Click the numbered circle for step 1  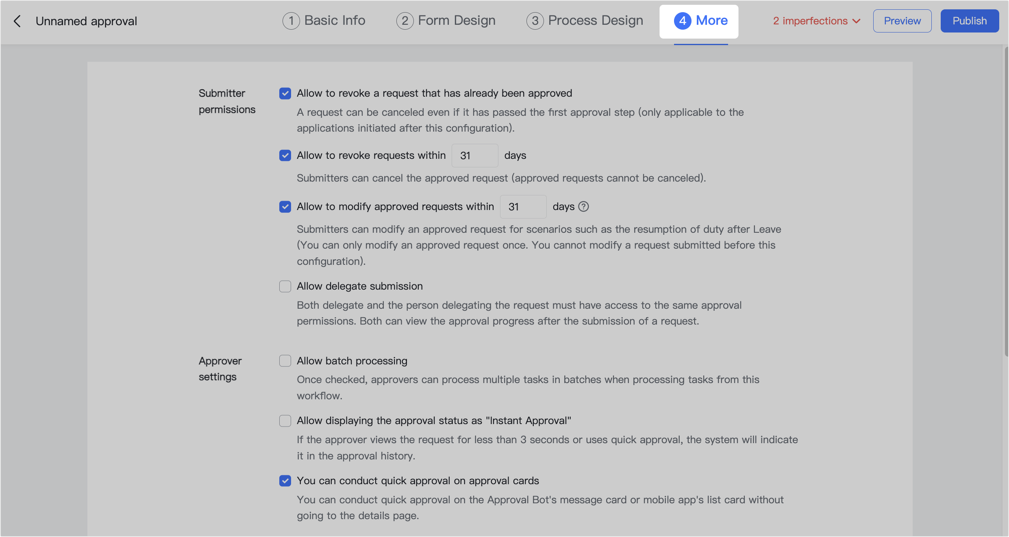tap(291, 20)
